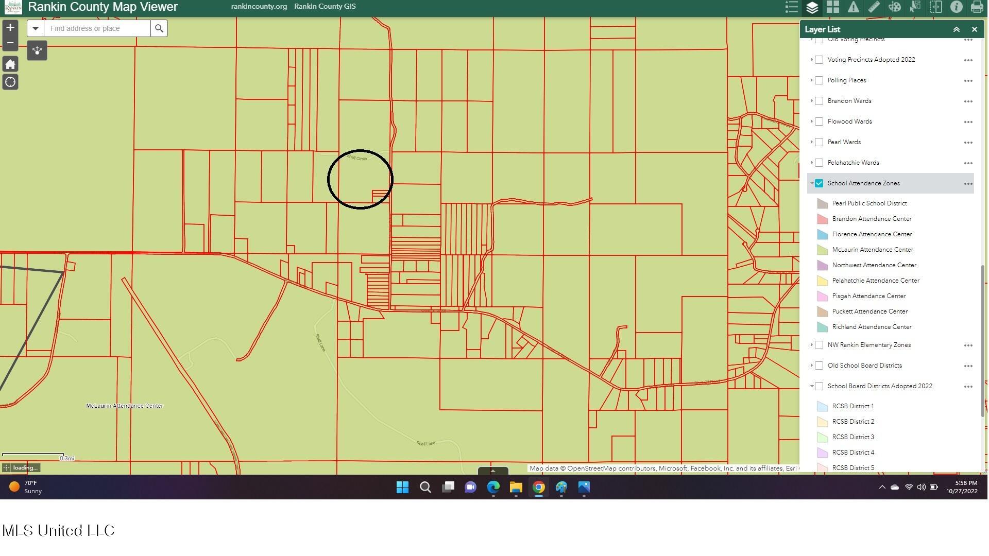This screenshot has width=989, height=556.
Task: Click the network analysis tool button
Action: pyautogui.click(x=37, y=50)
